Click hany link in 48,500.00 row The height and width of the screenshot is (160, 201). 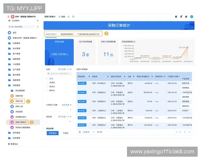157,83
